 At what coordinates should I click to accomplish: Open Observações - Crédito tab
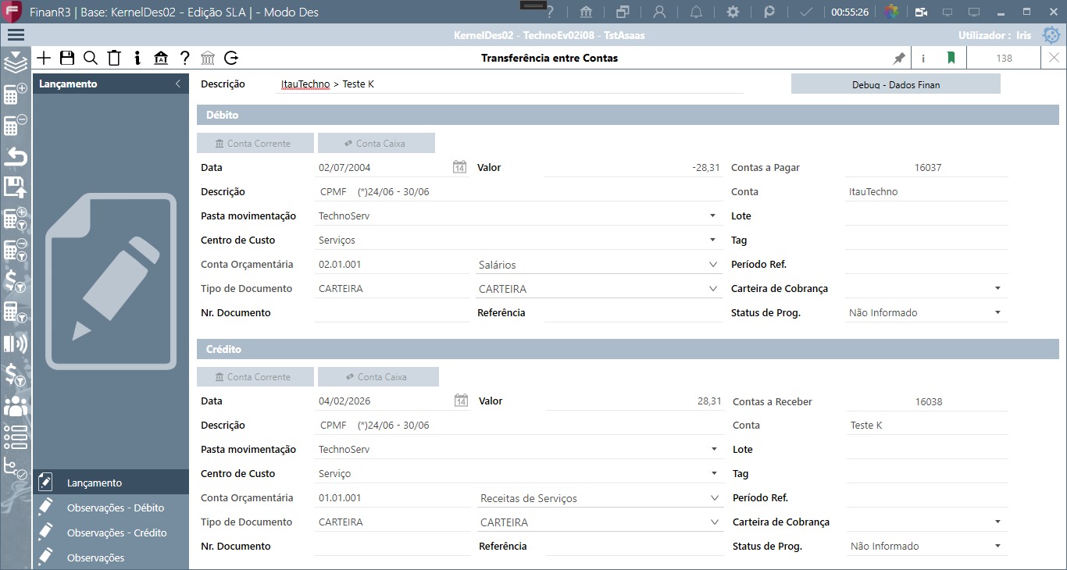(x=111, y=533)
